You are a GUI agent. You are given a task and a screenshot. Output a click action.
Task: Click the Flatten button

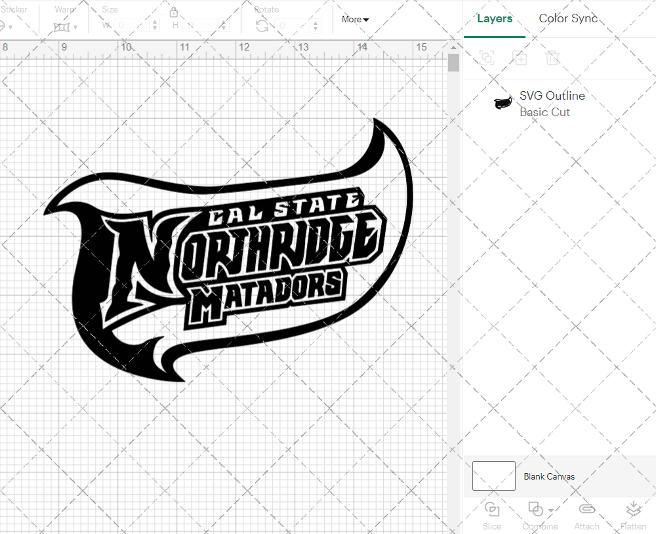coord(633,516)
